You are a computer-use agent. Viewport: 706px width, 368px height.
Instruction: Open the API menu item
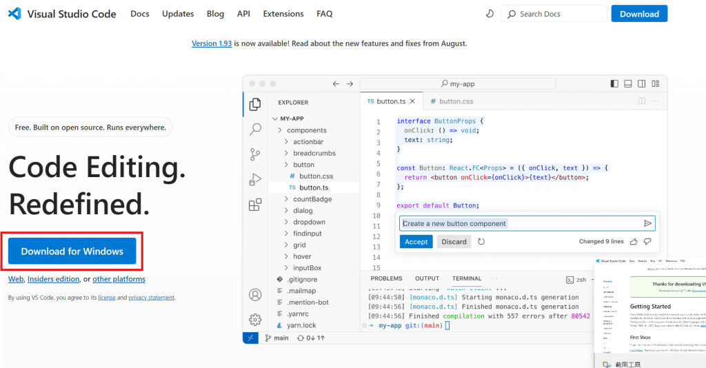click(243, 14)
